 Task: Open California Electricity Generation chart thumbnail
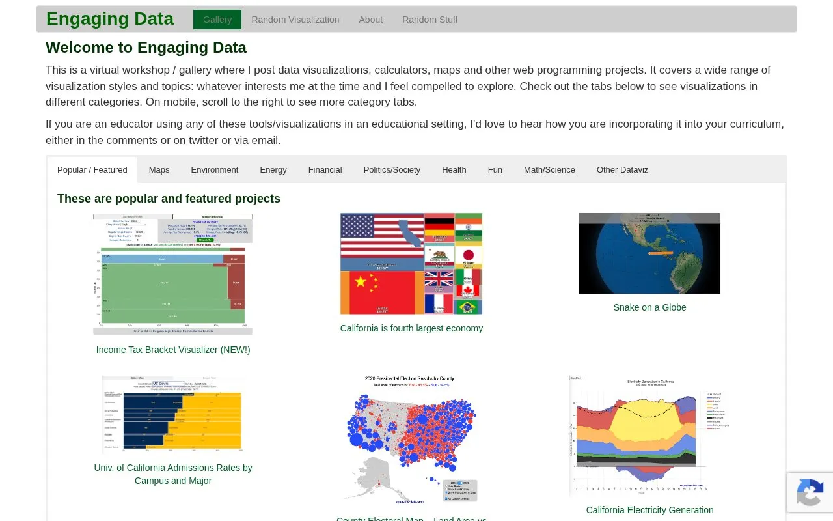(x=649, y=435)
